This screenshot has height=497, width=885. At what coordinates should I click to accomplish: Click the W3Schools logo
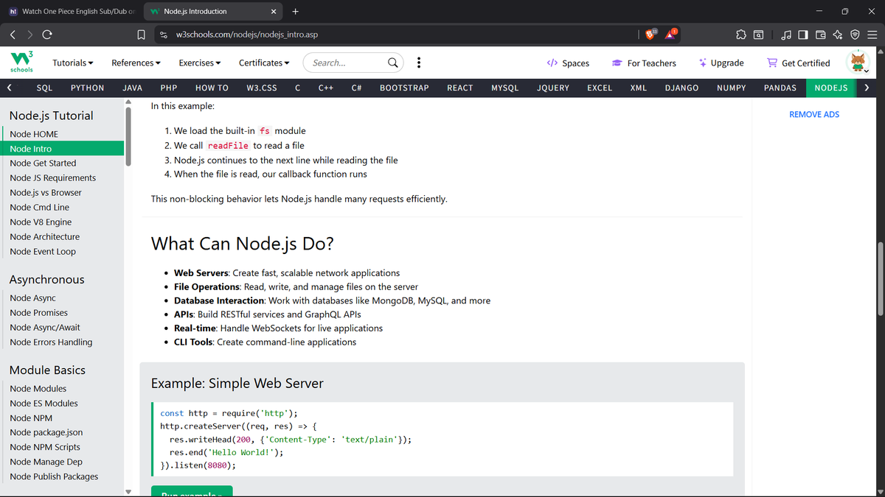(x=21, y=63)
